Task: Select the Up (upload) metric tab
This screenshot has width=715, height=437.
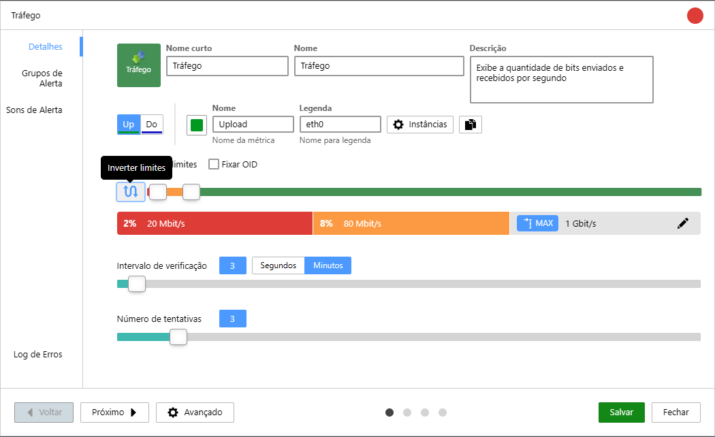Action: pos(128,125)
